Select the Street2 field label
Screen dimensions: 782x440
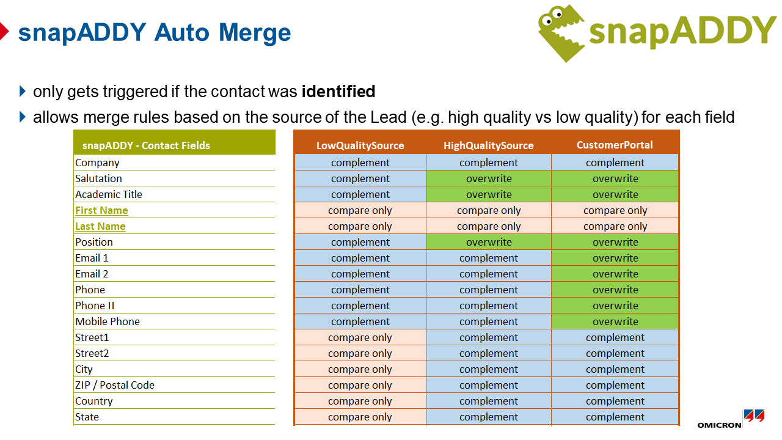(92, 353)
